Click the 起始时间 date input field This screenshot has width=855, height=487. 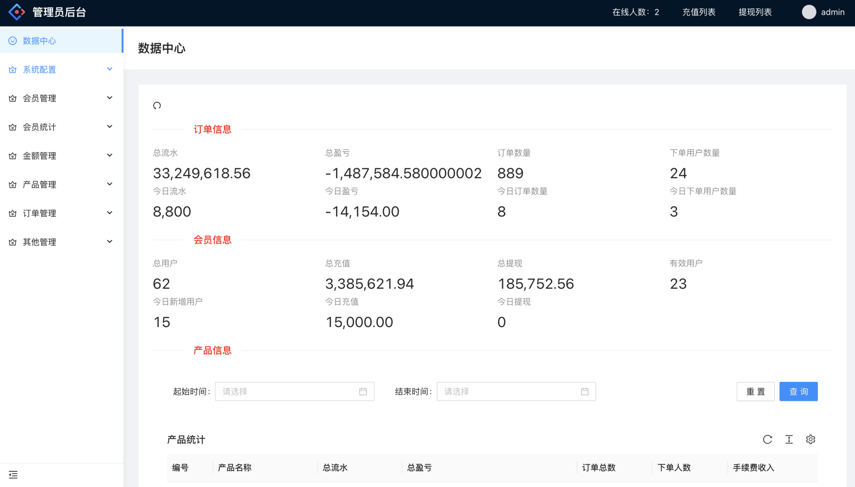(x=285, y=391)
